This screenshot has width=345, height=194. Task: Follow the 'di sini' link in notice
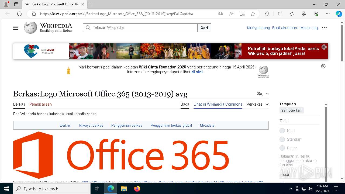197,72
